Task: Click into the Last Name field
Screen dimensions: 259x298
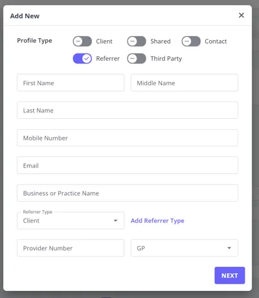Action: coord(128,111)
